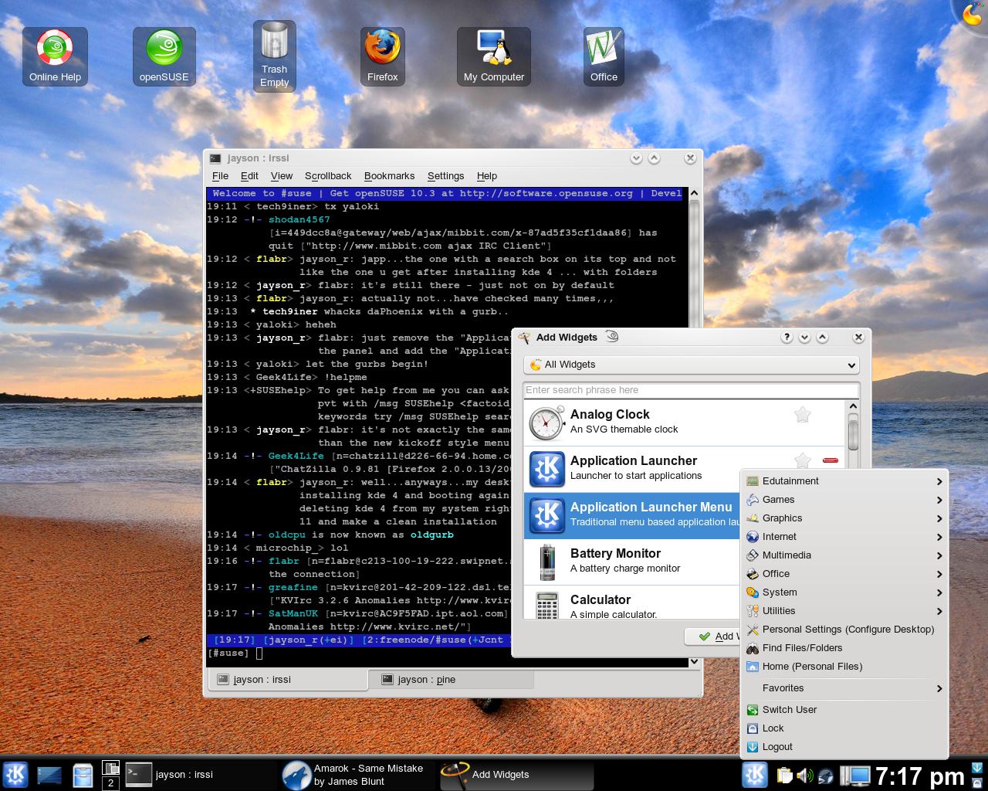Select the Calculator widget icon

[546, 605]
